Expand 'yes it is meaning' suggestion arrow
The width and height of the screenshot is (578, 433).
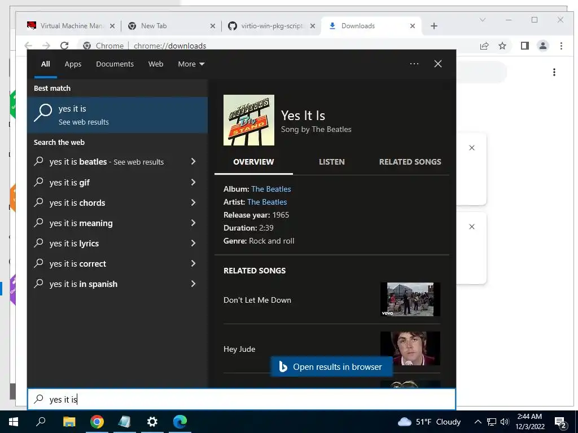coord(193,223)
